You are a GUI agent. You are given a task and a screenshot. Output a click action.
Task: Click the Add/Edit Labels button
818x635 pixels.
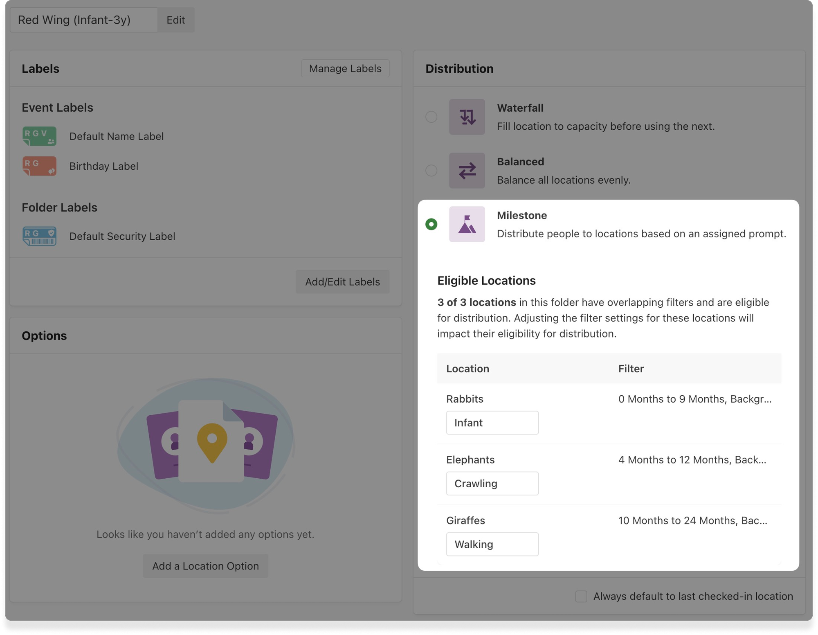[x=342, y=281]
